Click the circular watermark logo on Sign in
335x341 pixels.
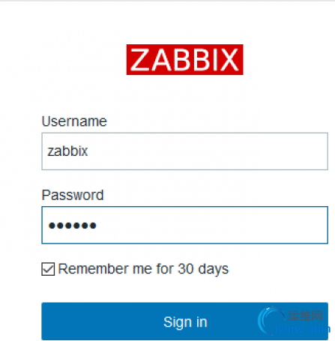271,320
